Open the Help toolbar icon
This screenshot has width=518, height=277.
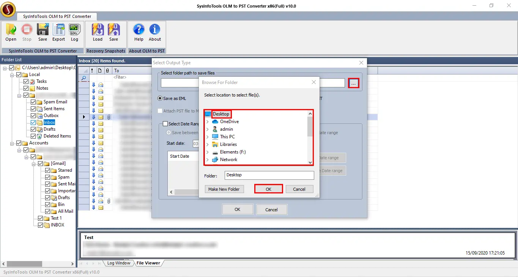[x=139, y=30]
